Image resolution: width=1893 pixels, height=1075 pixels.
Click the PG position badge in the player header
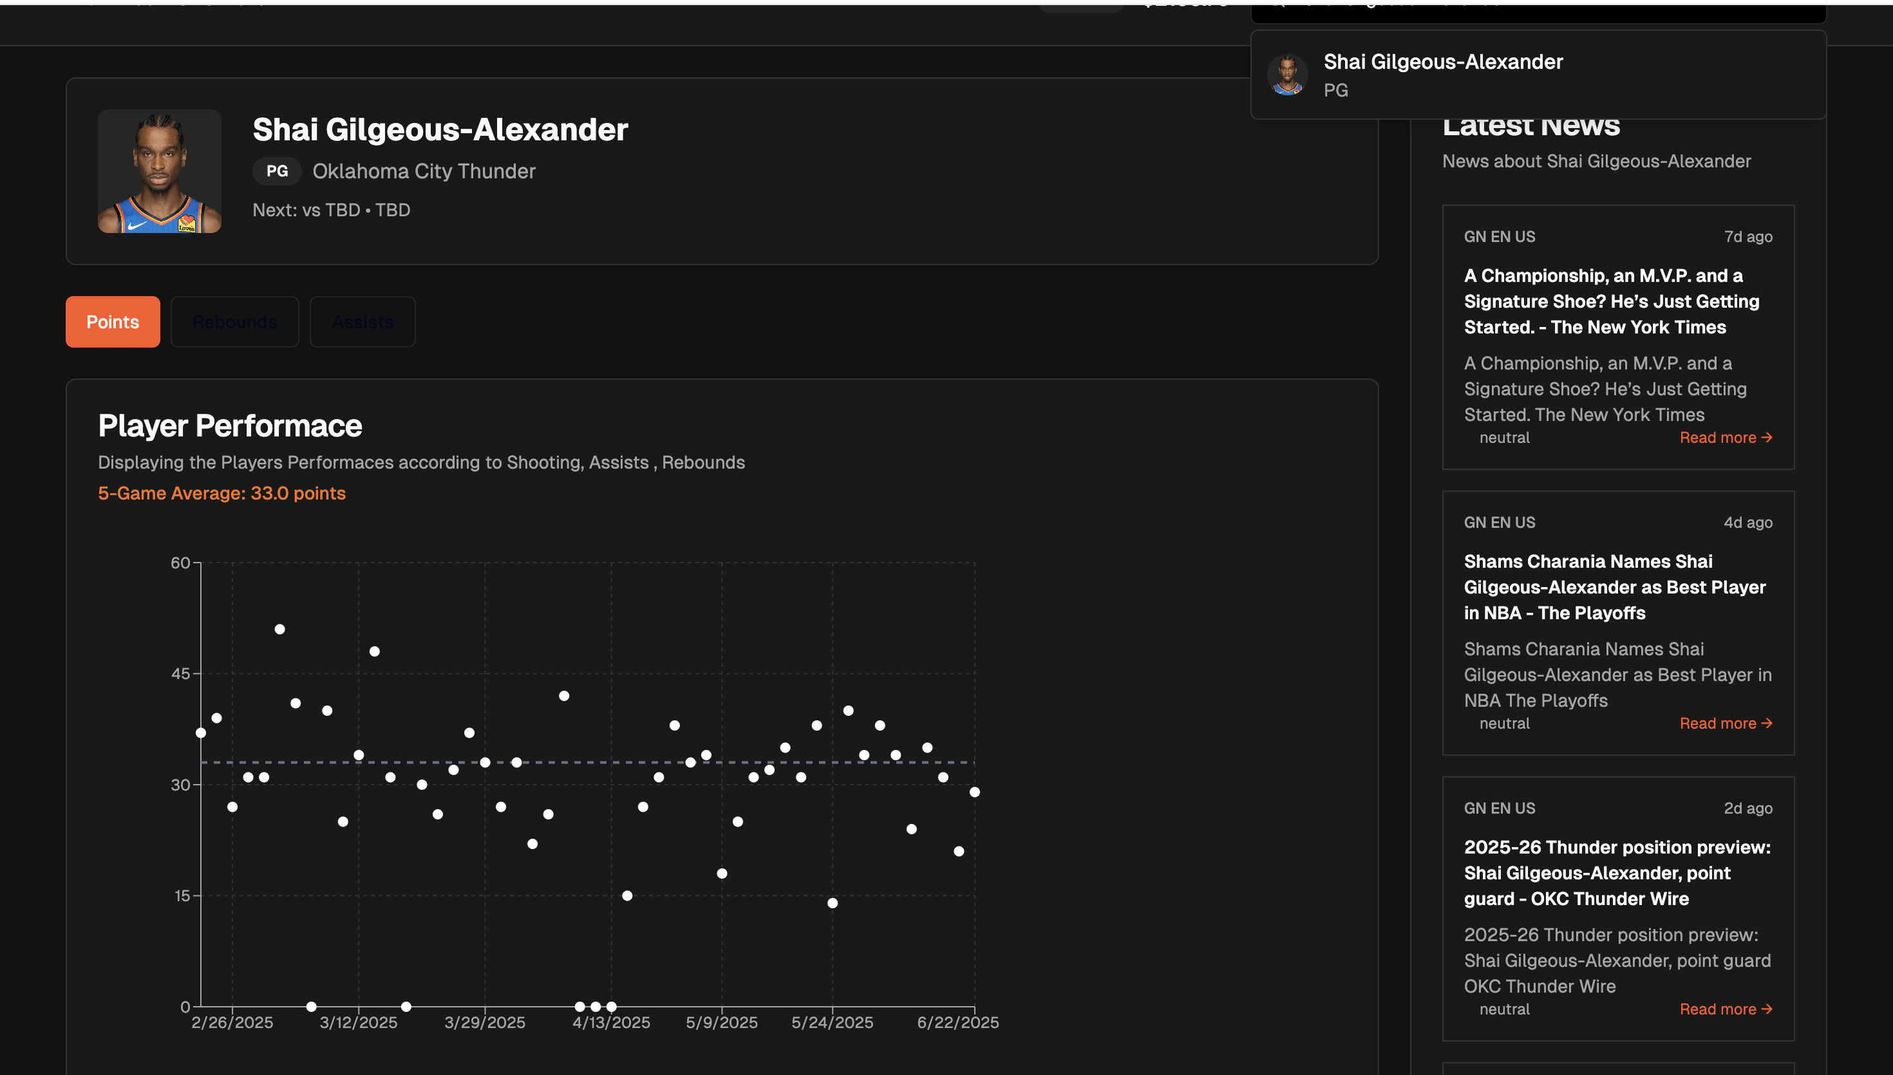click(277, 171)
